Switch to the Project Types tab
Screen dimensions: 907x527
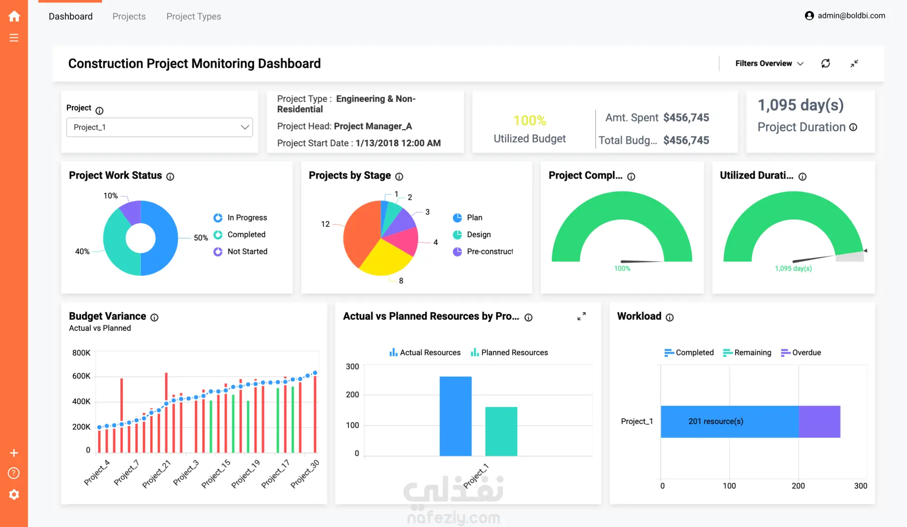tap(194, 17)
